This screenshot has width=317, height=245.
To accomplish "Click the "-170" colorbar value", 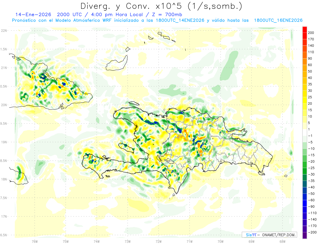I will (x=312, y=226).
